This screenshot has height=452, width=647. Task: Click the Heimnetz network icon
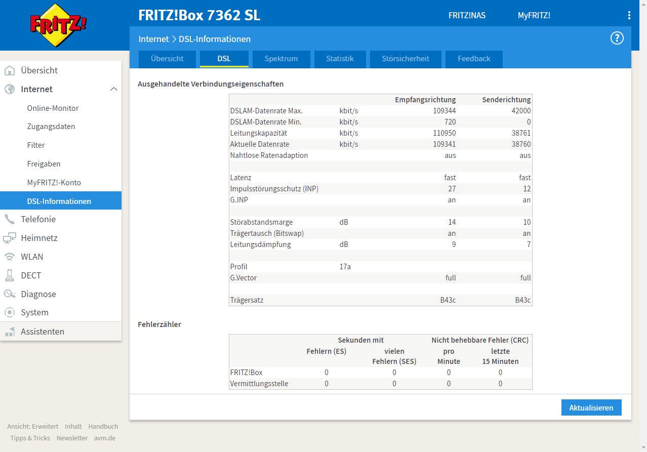10,238
